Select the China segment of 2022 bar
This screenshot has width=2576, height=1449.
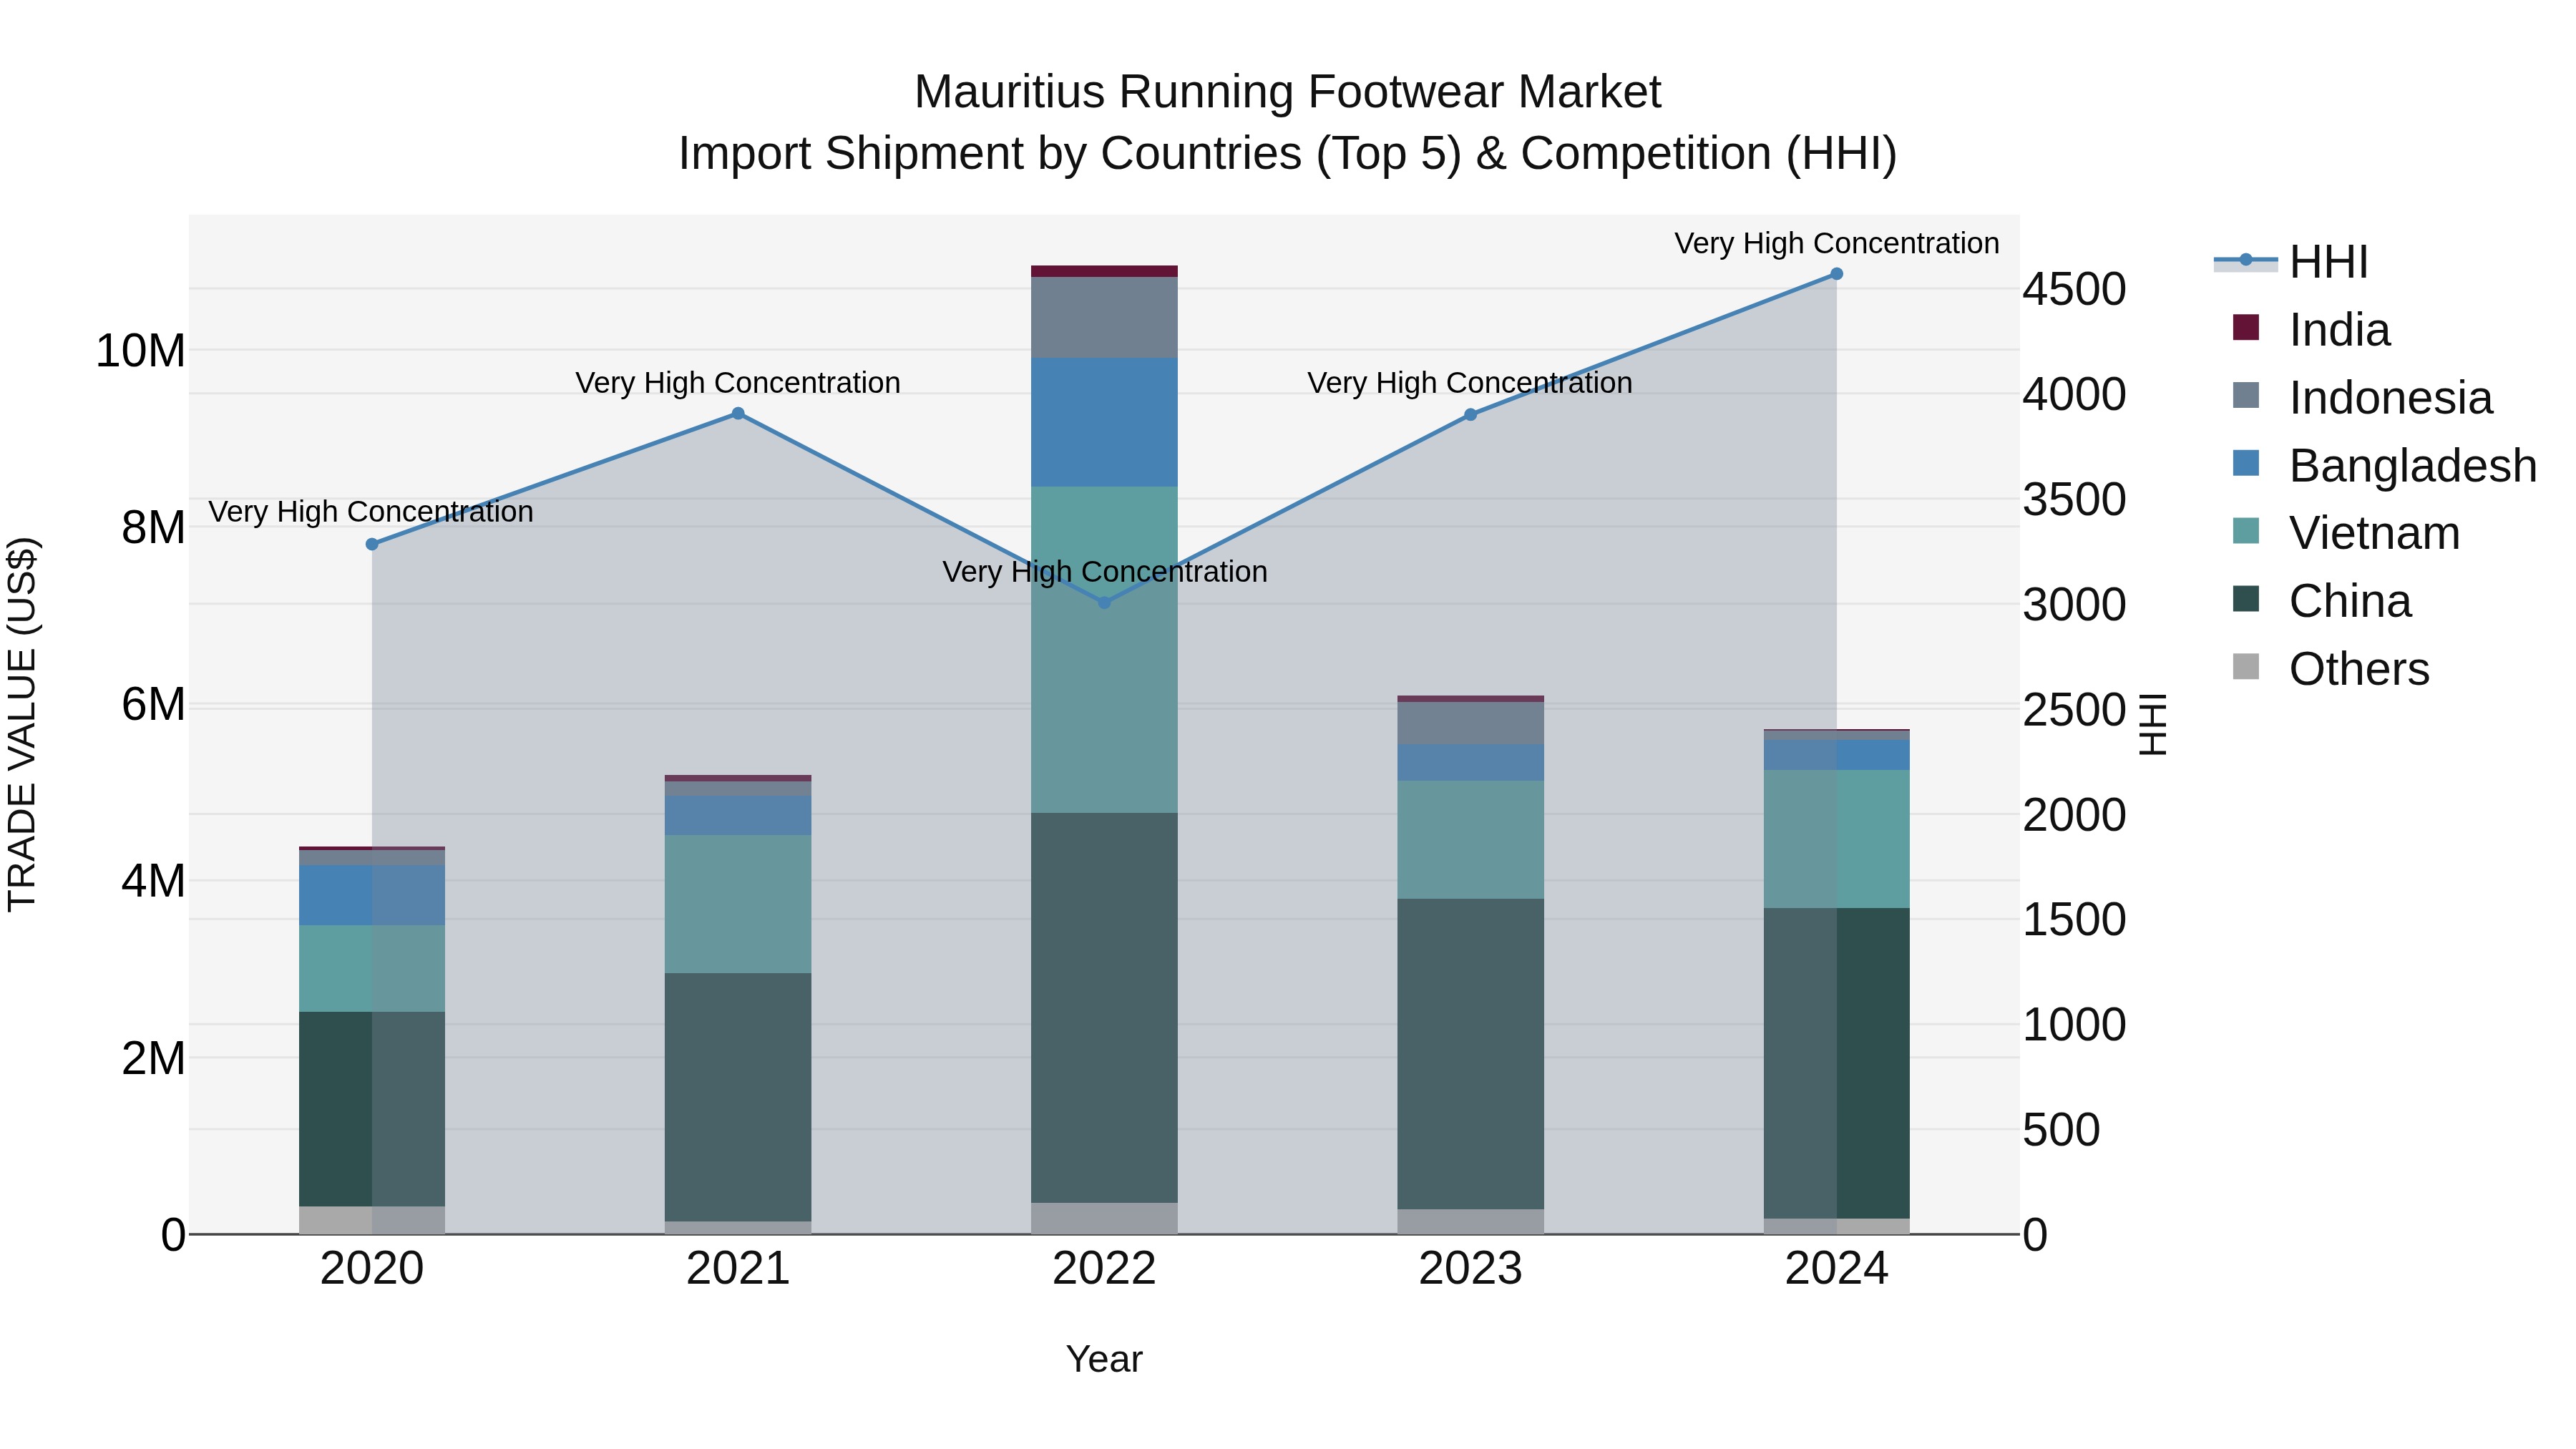click(x=1104, y=1007)
